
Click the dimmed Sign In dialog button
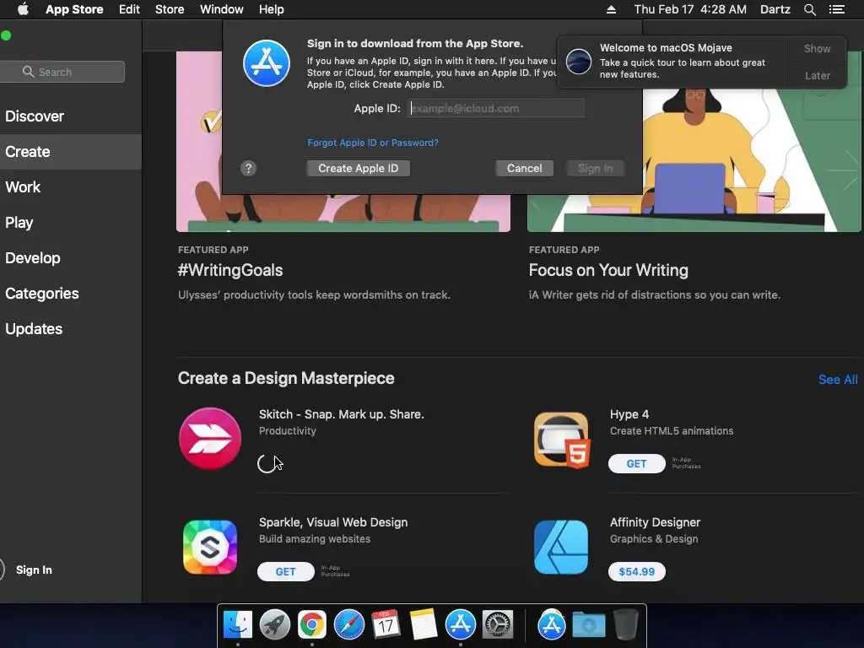tap(595, 168)
